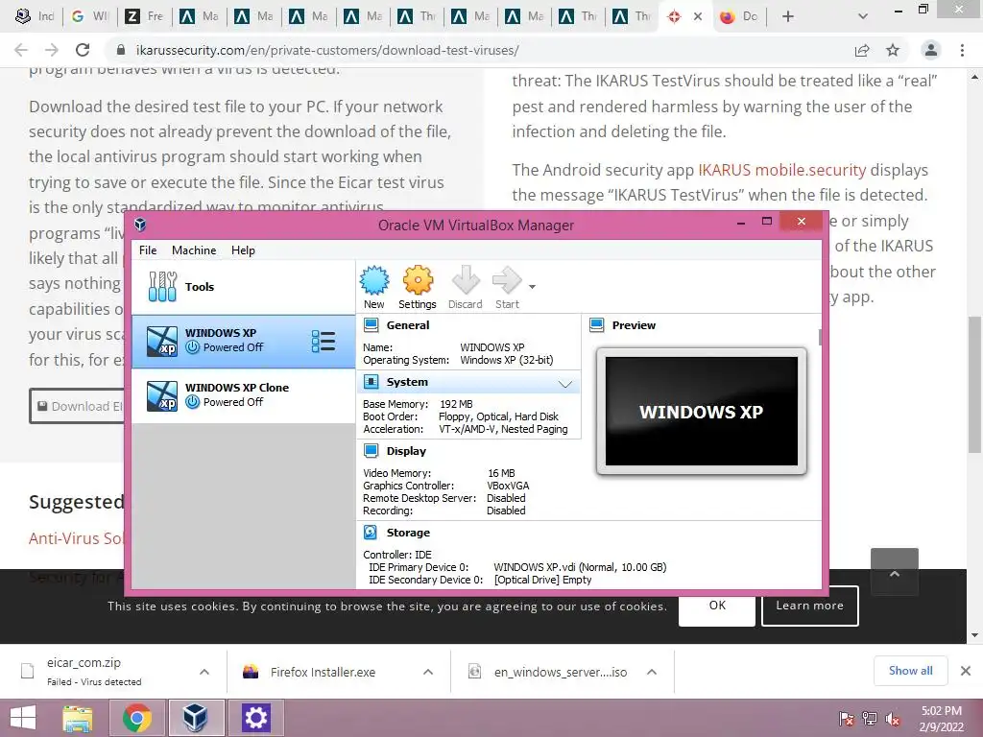
Task: Click OK on the cookie banner
Action: (x=717, y=606)
